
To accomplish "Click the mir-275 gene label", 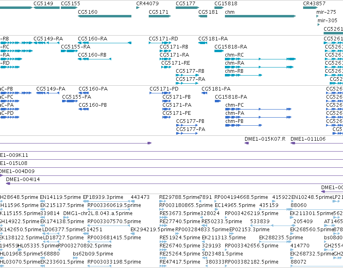I will coord(326,12).
